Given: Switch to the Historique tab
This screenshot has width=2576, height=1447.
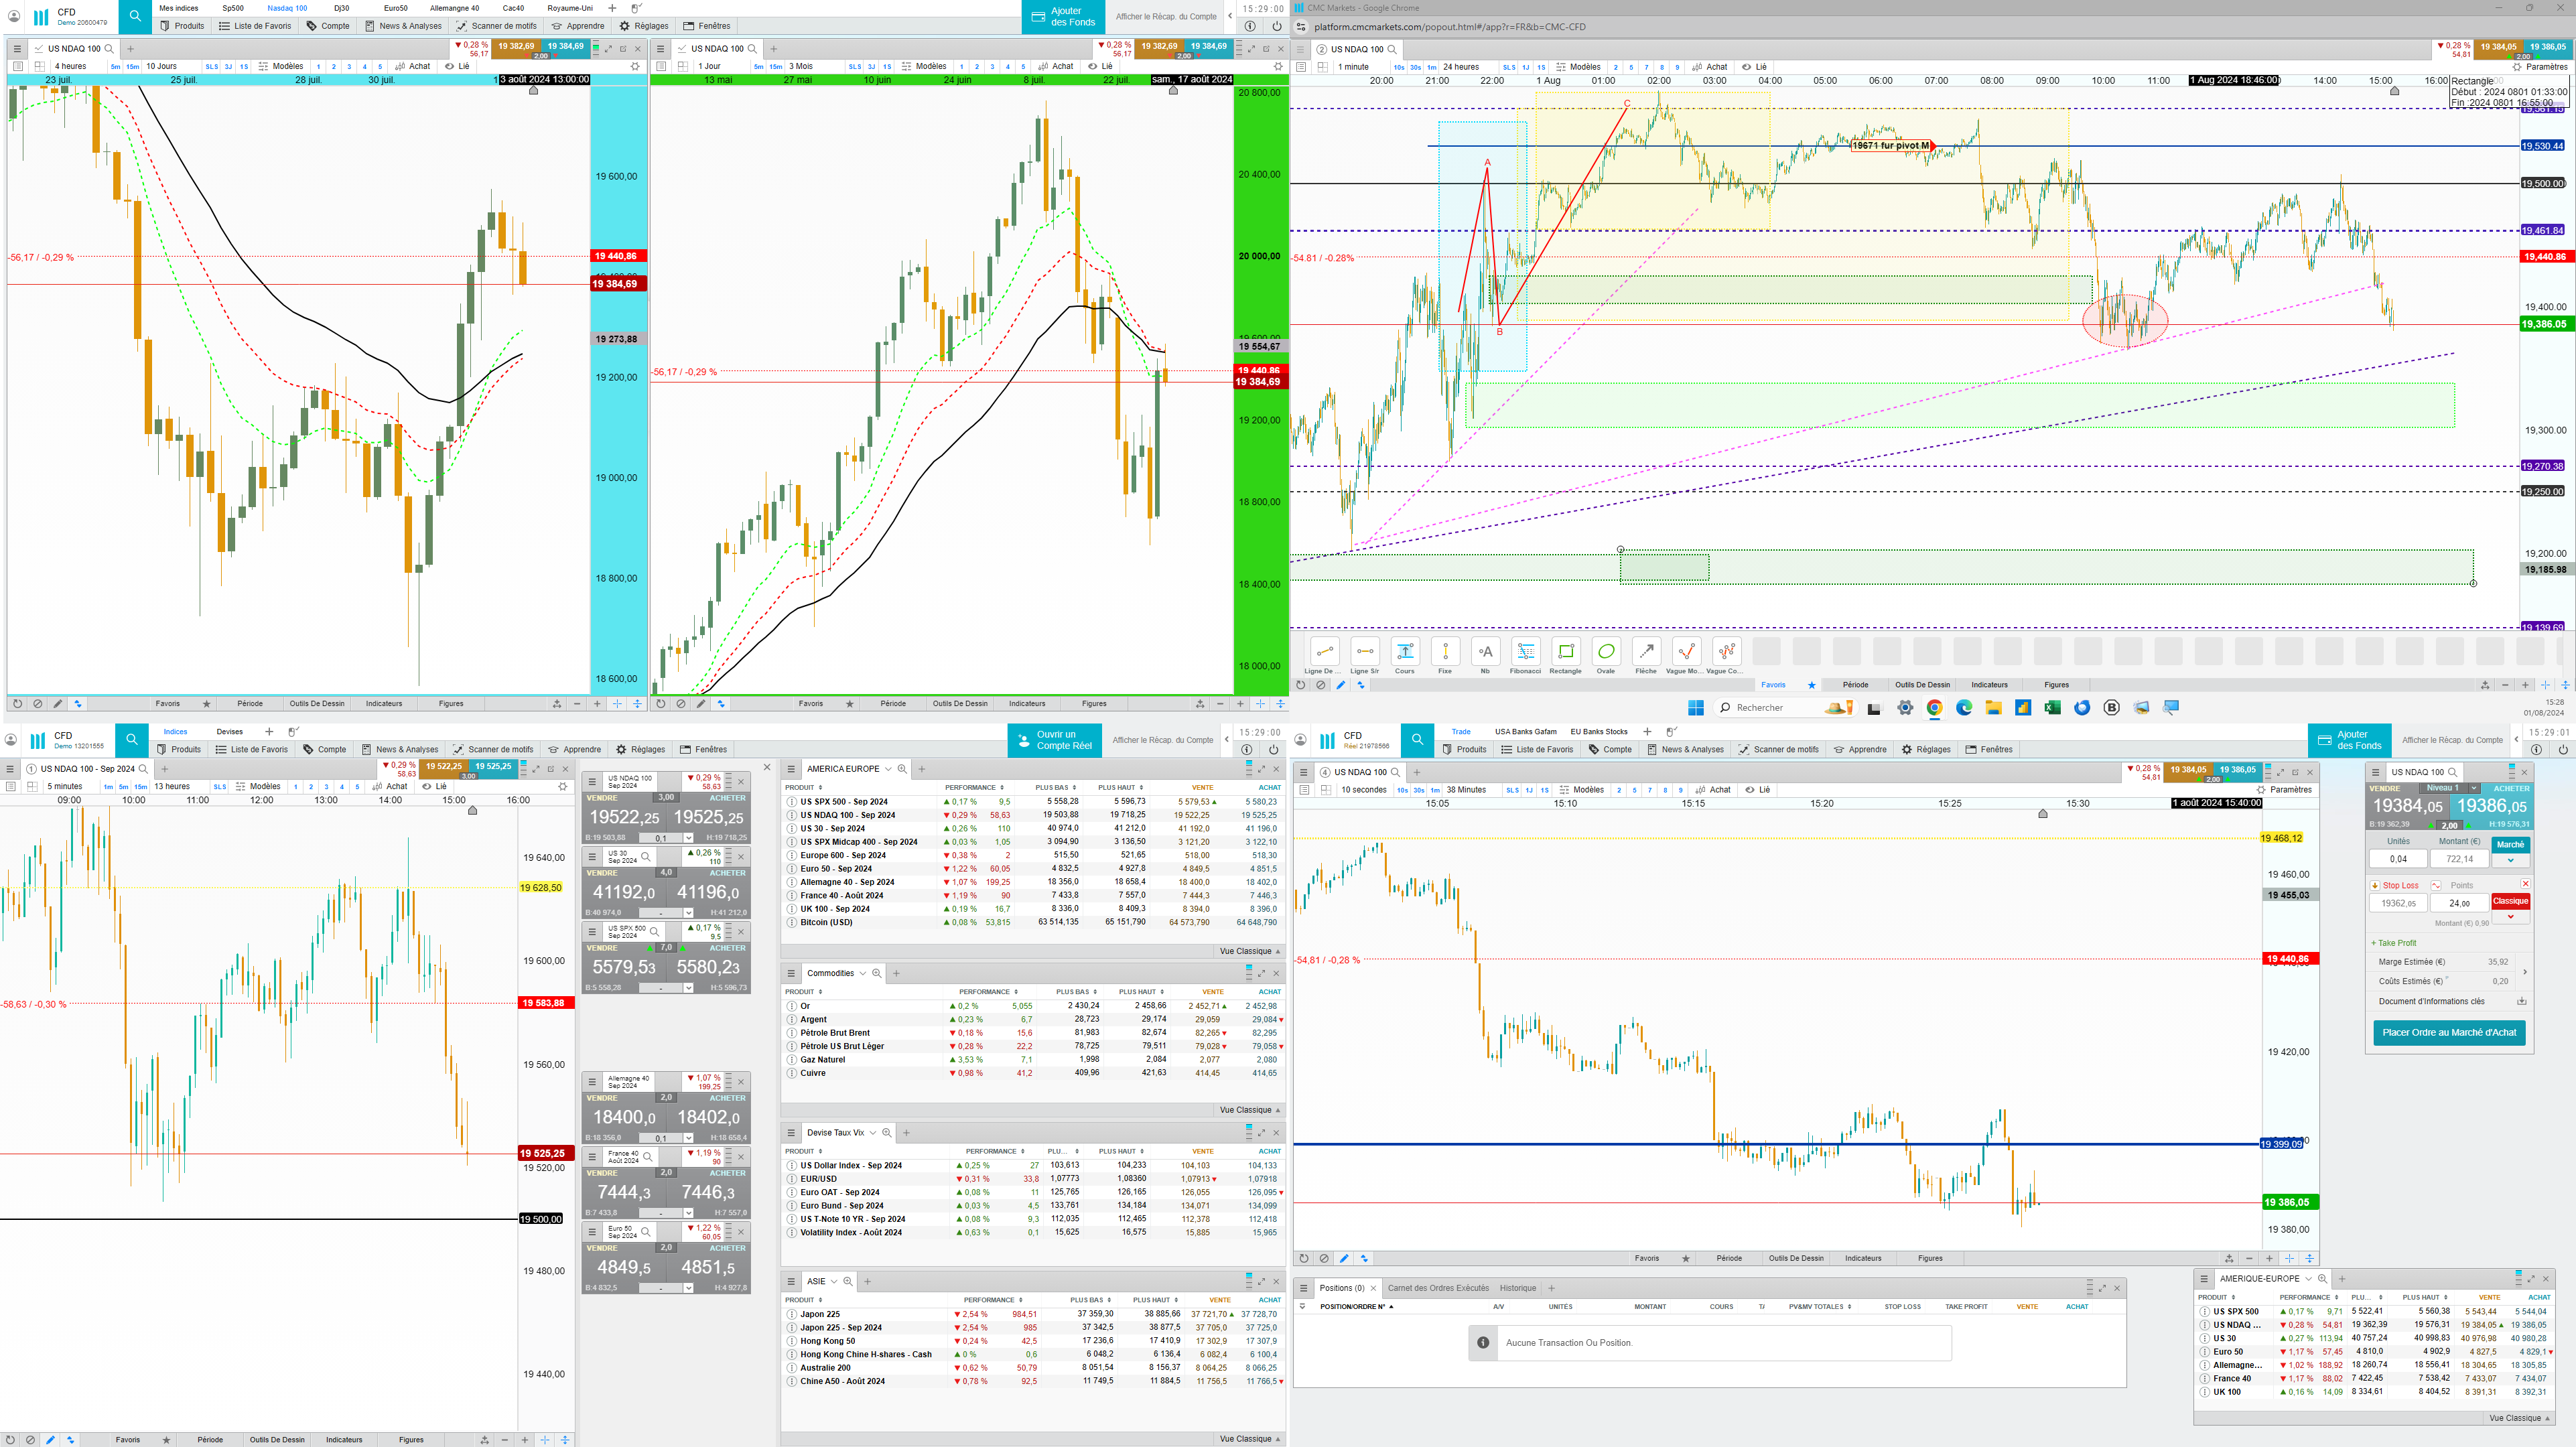Looking at the screenshot, I should click(x=1517, y=1288).
